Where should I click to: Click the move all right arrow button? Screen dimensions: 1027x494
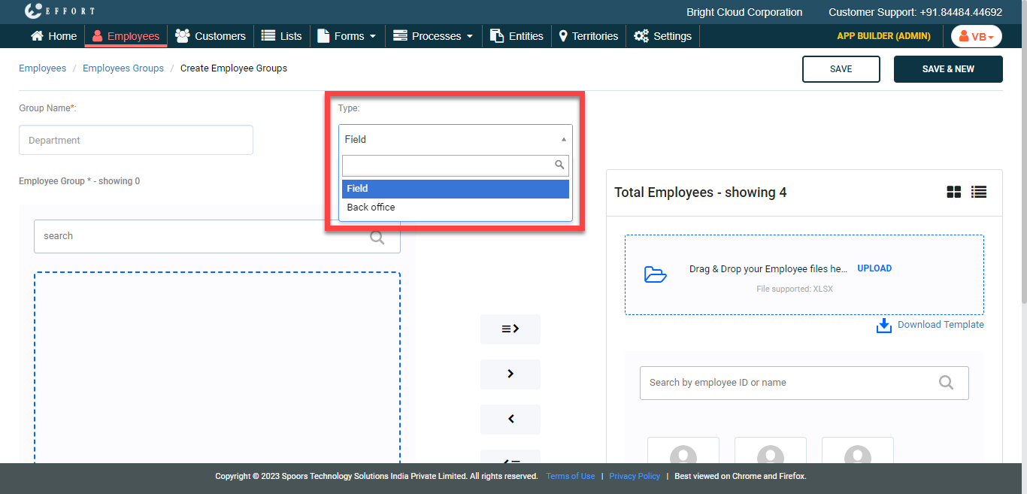click(510, 329)
